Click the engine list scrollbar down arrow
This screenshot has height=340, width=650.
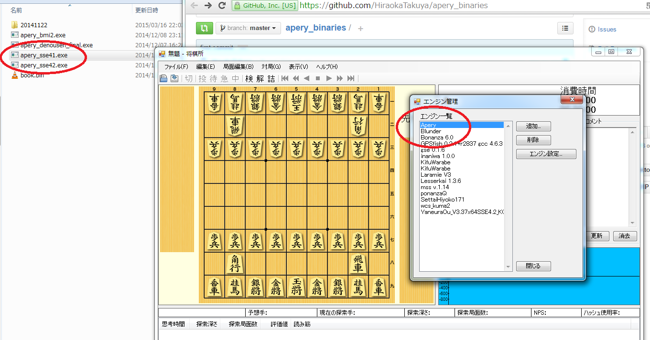[508, 267]
